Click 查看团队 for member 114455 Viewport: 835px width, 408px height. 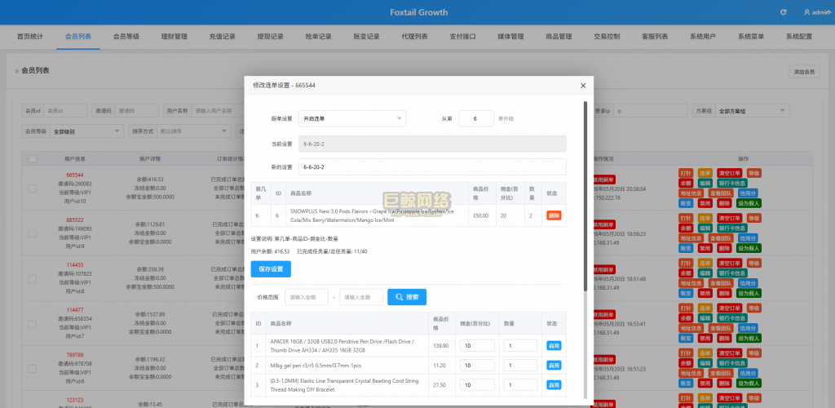(720, 283)
